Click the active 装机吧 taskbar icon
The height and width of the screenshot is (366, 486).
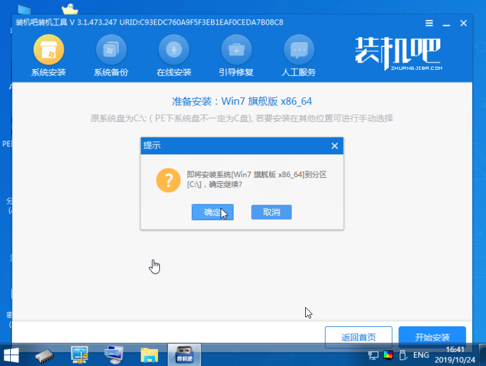pos(184,355)
